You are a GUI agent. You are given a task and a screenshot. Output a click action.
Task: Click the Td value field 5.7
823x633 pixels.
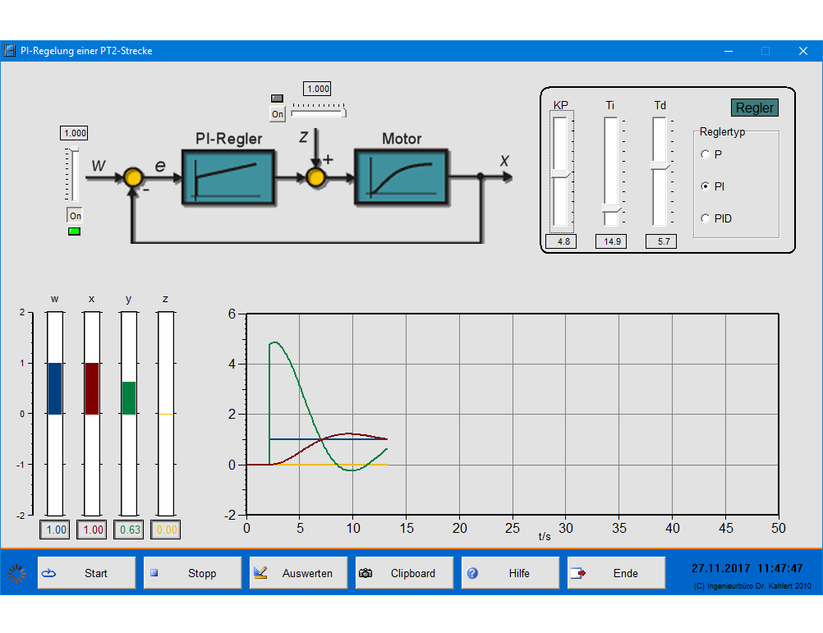tap(661, 241)
